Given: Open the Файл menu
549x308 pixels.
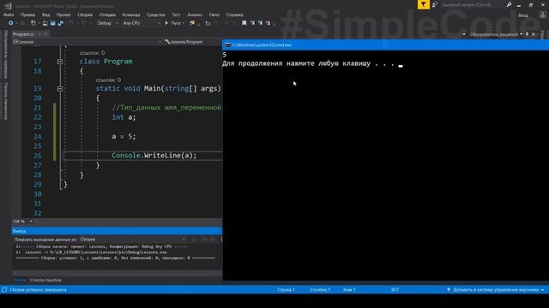Looking at the screenshot, I should pyautogui.click(x=9, y=15).
